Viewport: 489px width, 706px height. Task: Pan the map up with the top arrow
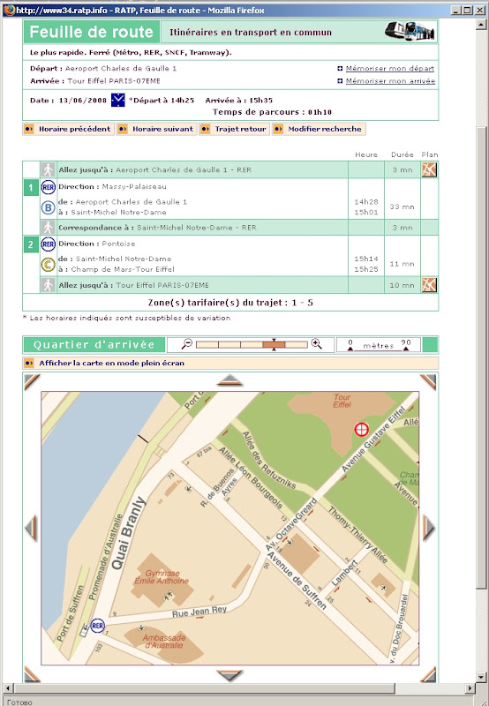[229, 380]
